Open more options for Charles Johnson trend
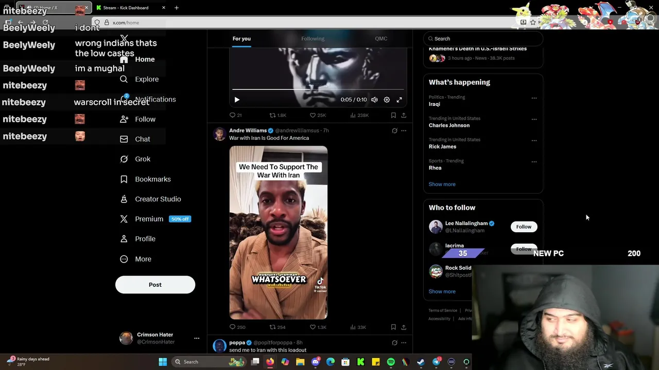This screenshot has width=659, height=370. pyautogui.click(x=534, y=119)
